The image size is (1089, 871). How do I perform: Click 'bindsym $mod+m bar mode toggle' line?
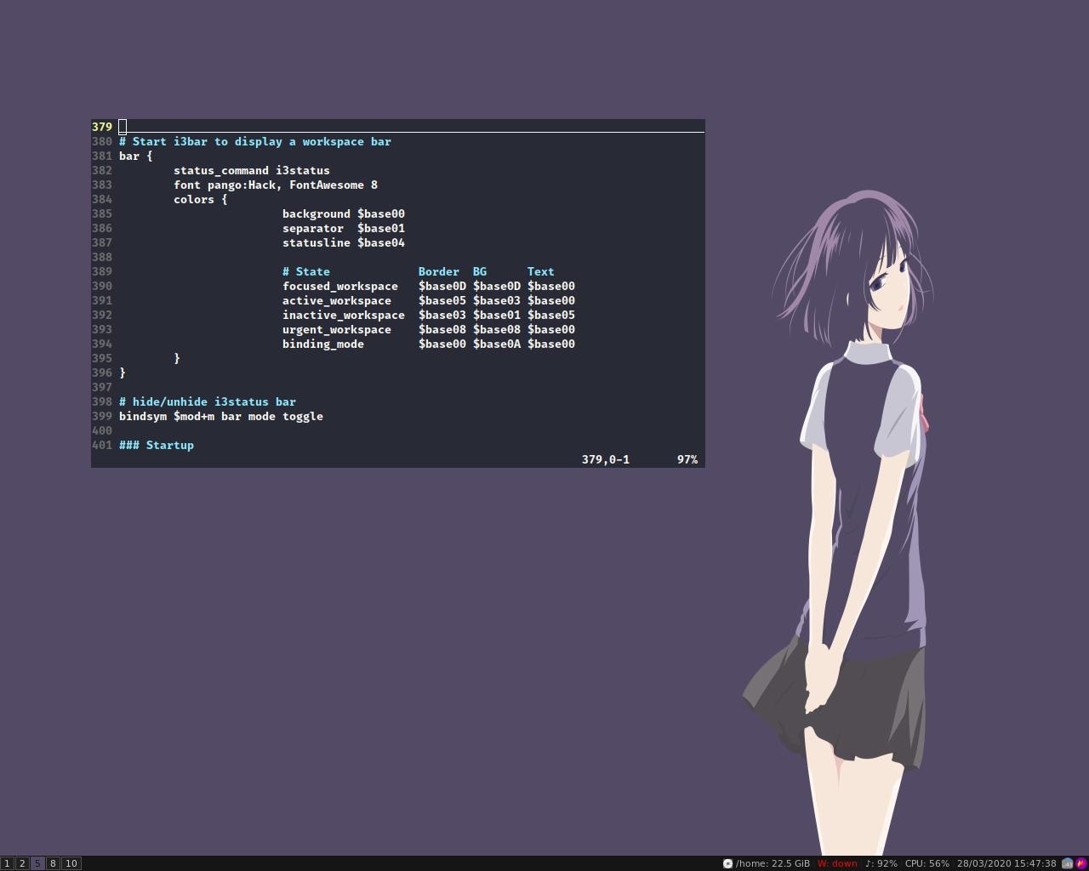coord(221,416)
